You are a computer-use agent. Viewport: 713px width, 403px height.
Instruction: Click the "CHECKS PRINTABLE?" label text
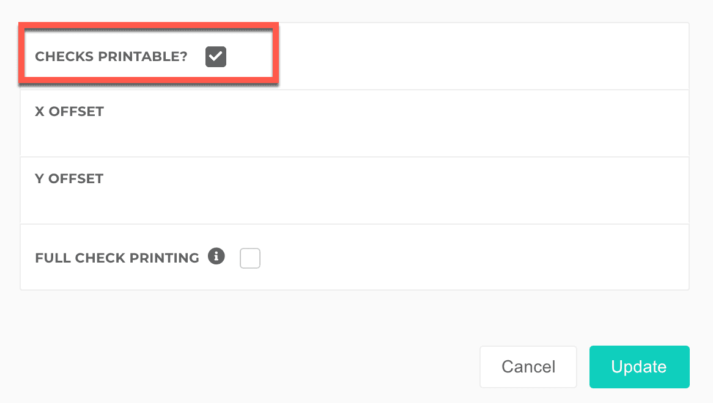[x=111, y=57]
